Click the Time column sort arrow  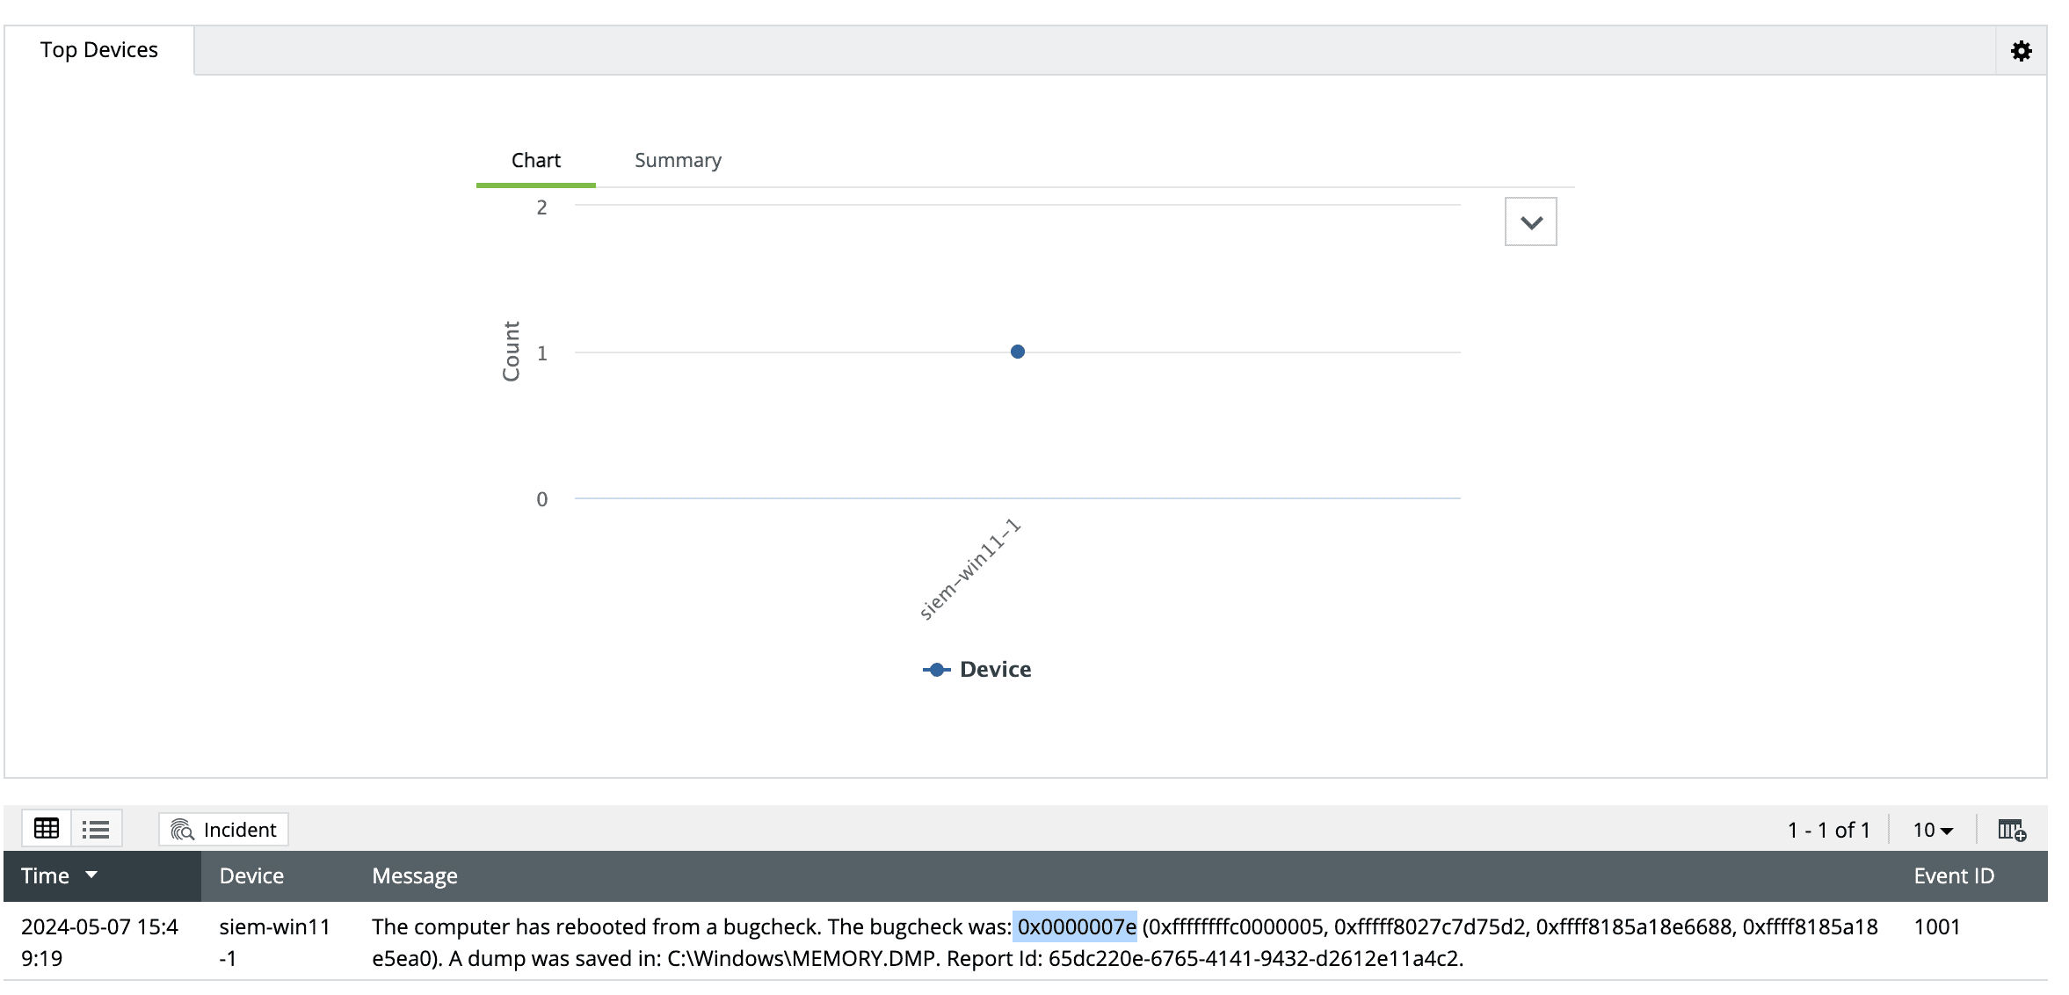(91, 875)
